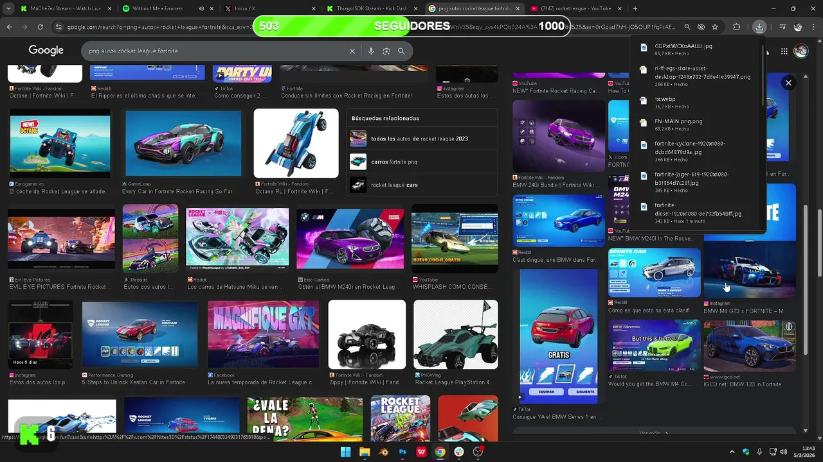
Task: Open Windows Start menu
Action: coord(346,452)
